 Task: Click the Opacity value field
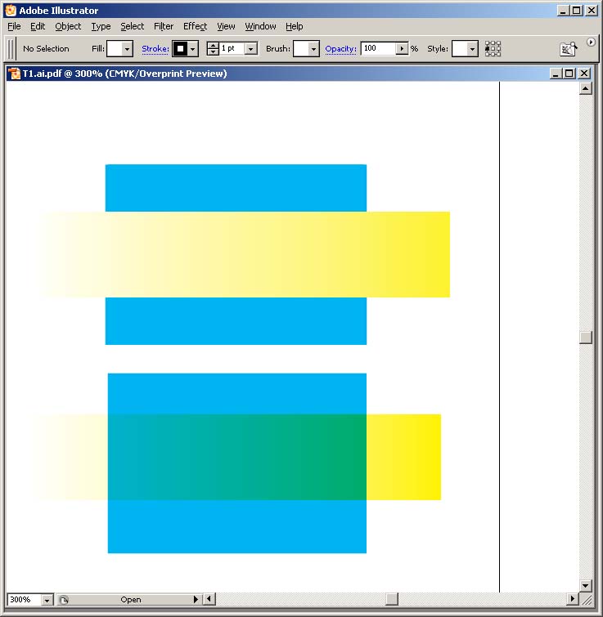click(x=378, y=48)
